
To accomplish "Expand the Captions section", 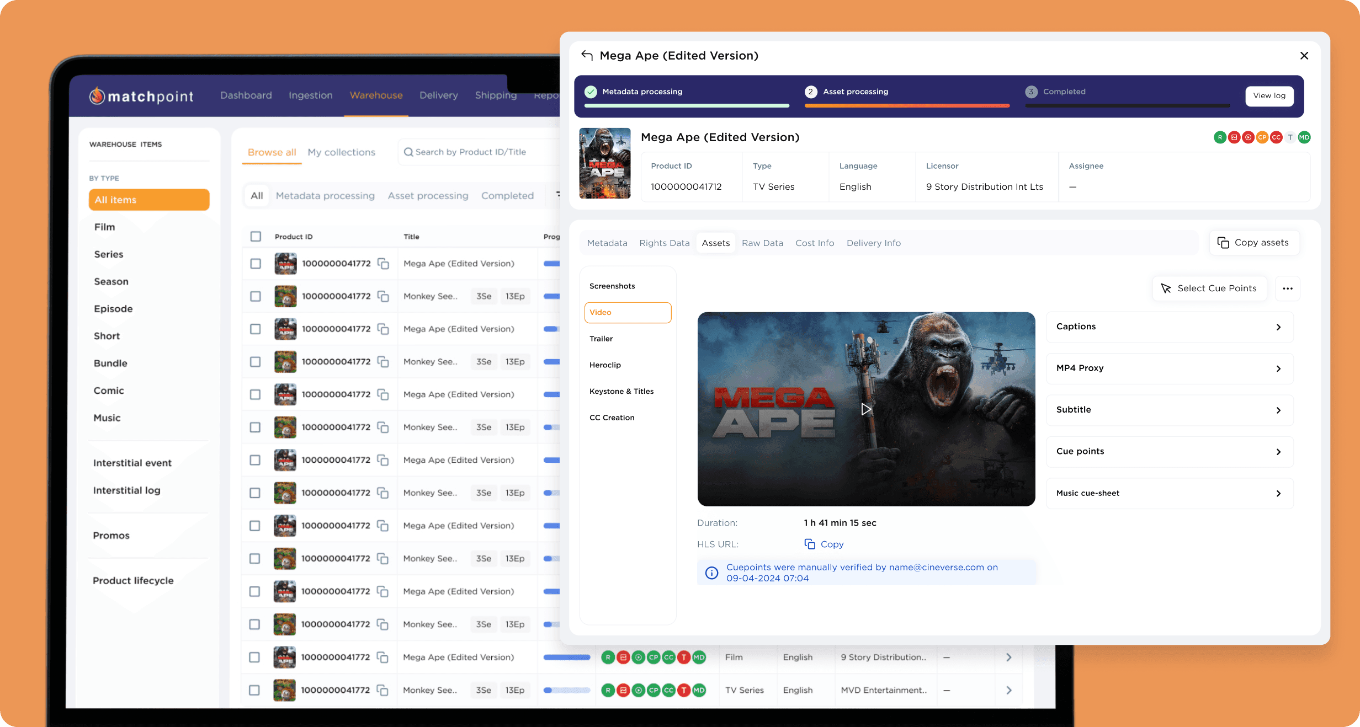I will [x=1170, y=327].
